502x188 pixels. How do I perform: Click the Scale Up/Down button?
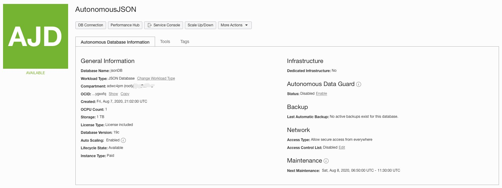tap(200, 25)
